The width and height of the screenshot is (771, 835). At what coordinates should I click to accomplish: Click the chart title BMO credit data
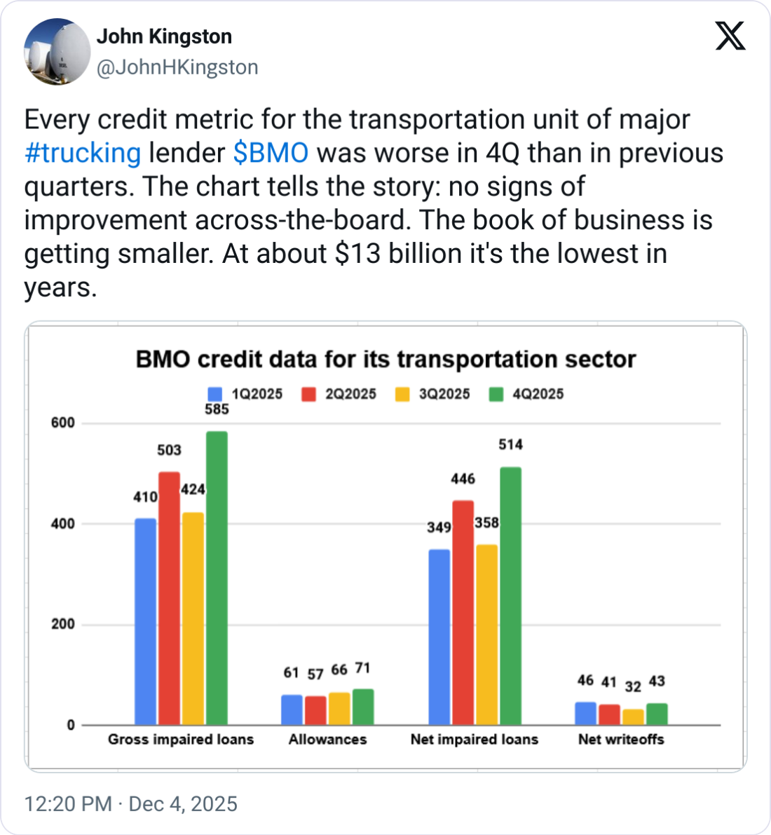pyautogui.click(x=385, y=359)
